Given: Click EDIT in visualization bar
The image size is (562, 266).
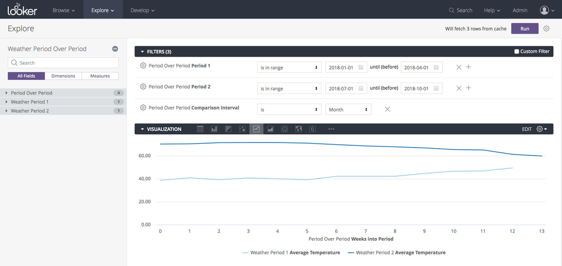Looking at the screenshot, I should (527, 129).
